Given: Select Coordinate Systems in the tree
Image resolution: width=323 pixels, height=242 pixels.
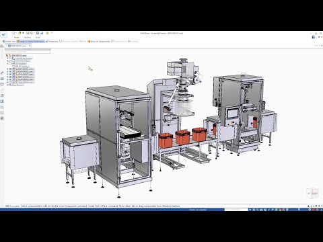Looking at the screenshot, I should (24, 58).
